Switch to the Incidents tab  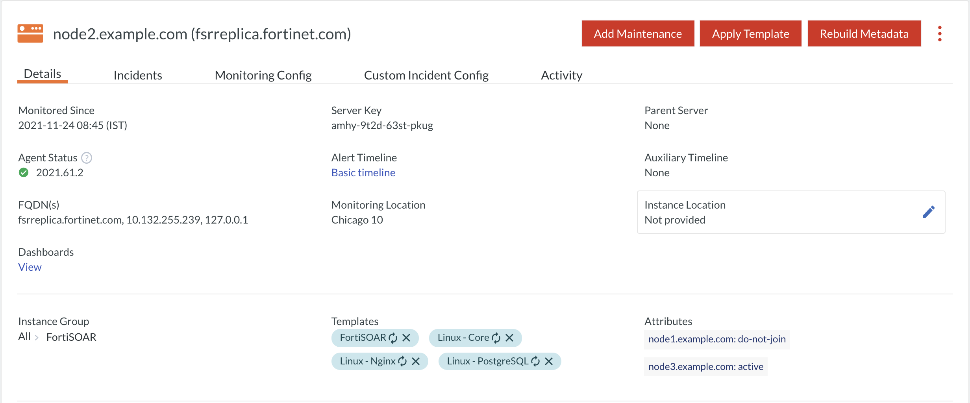click(138, 75)
